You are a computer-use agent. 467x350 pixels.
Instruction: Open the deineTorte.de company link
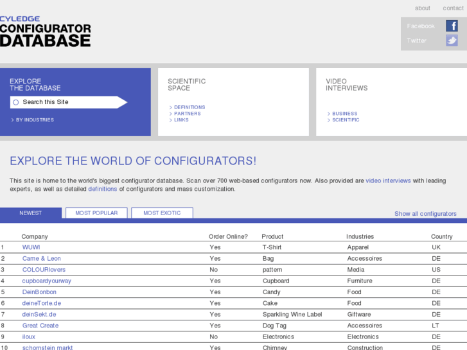(41, 303)
